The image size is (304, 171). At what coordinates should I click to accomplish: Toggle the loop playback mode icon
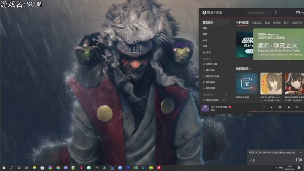(x=264, y=107)
